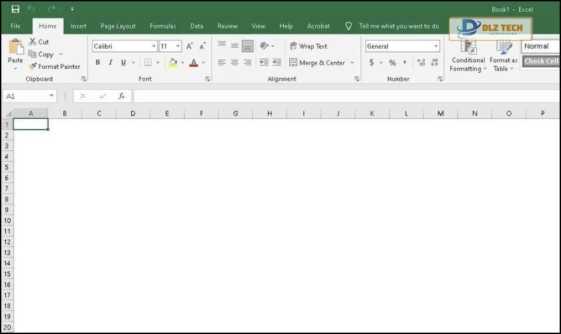Toggle Wrap Text for the cell
Image resolution: width=561 pixels, height=334 pixels.
coord(308,46)
